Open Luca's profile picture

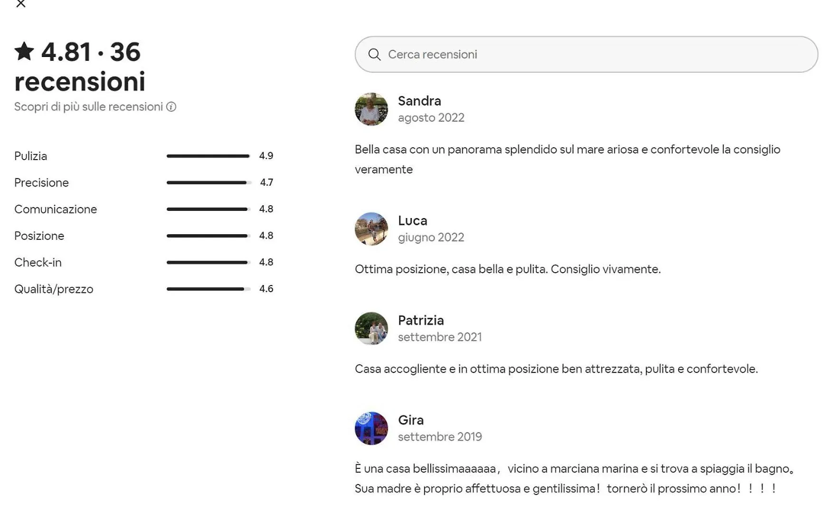point(371,229)
